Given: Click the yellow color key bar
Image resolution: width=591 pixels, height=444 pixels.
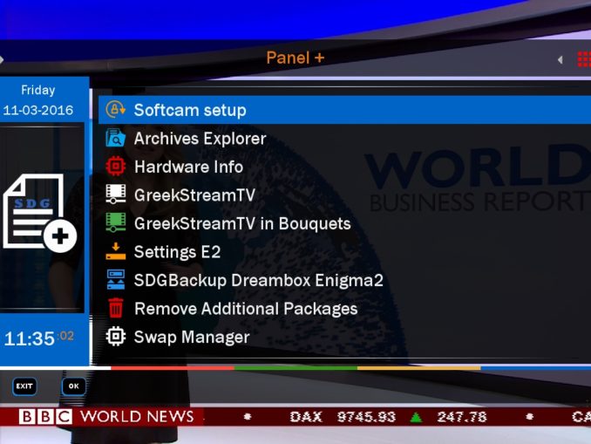Looking at the screenshot, I should pos(418,367).
